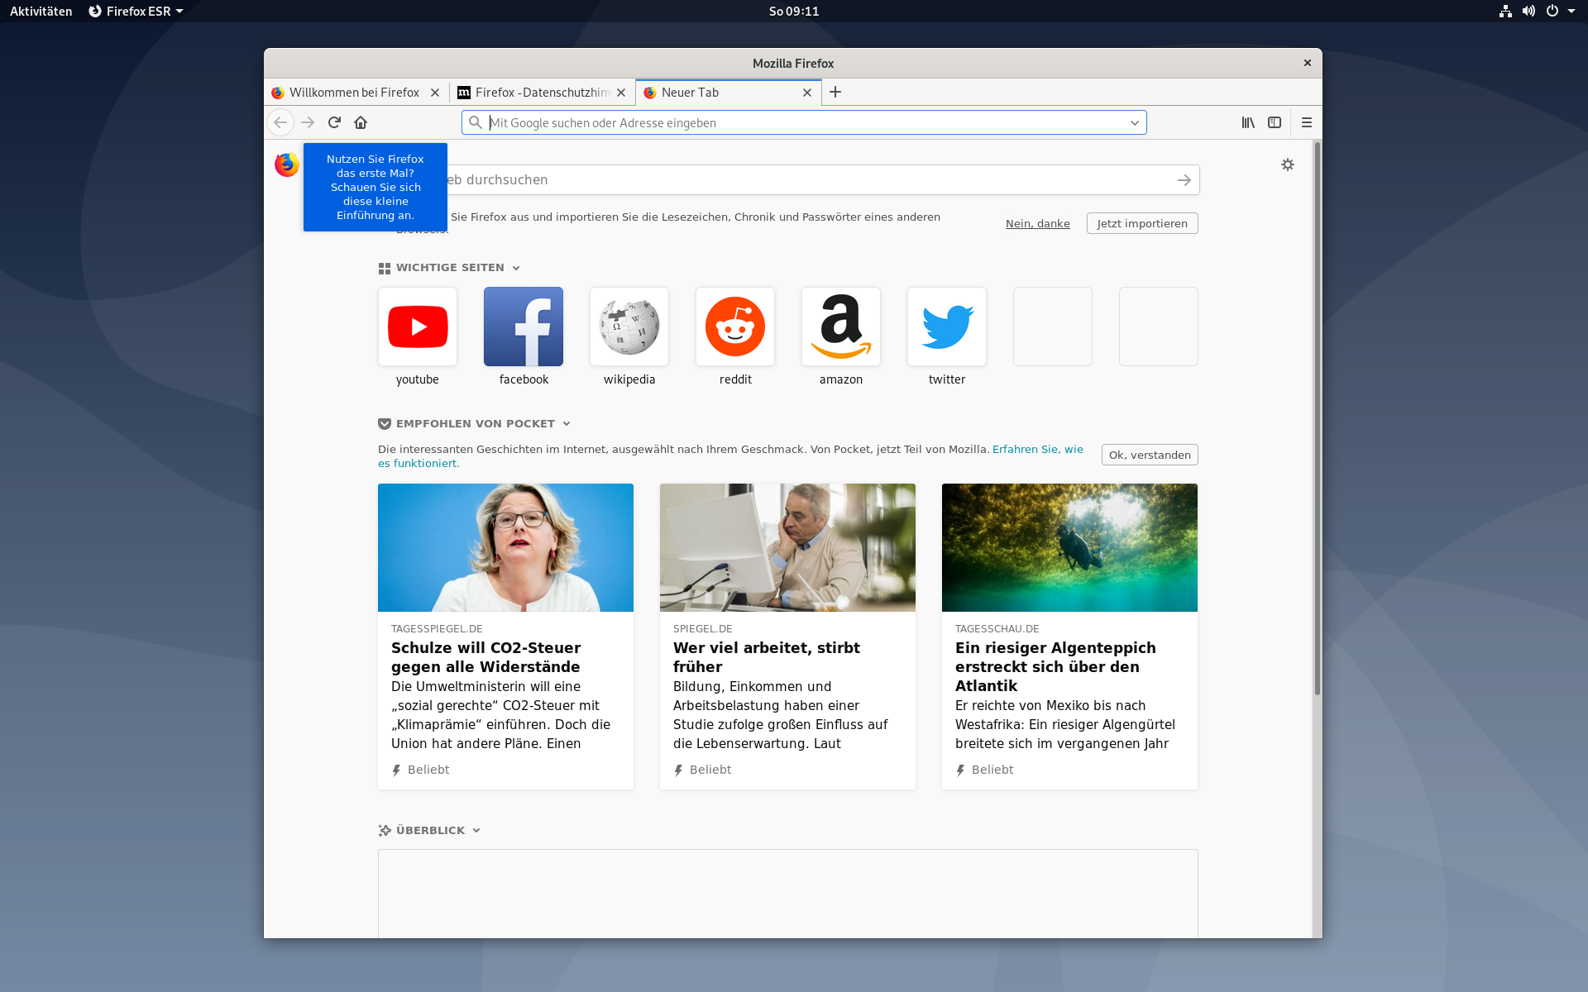This screenshot has height=992, width=1588.
Task: Open the clock So 09:11 menu
Action: pyautogui.click(x=794, y=12)
